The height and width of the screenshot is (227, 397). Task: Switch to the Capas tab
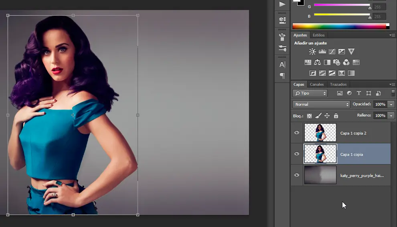pyautogui.click(x=299, y=84)
